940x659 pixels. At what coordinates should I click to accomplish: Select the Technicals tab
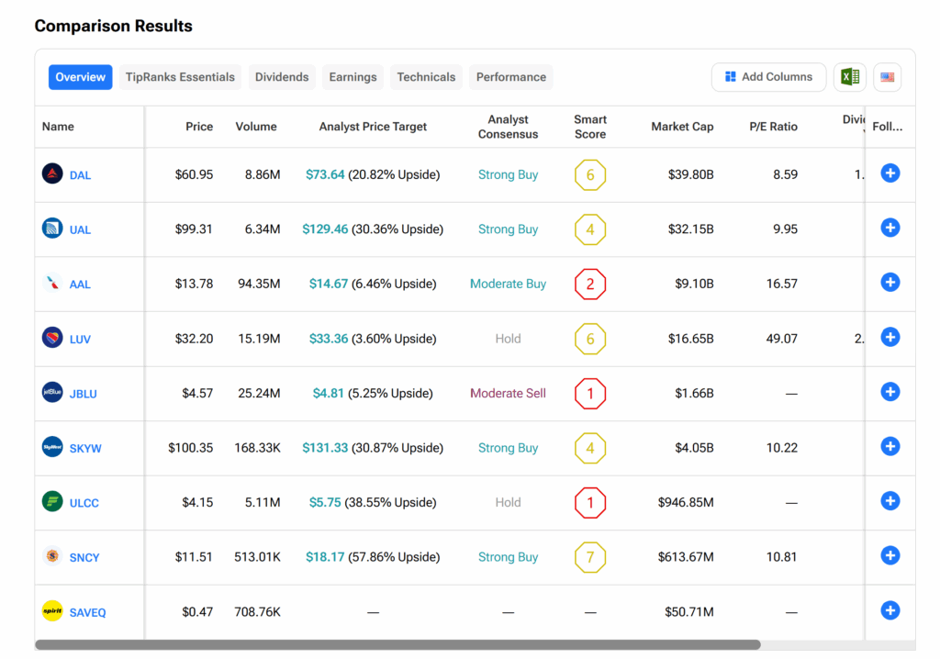click(x=426, y=77)
